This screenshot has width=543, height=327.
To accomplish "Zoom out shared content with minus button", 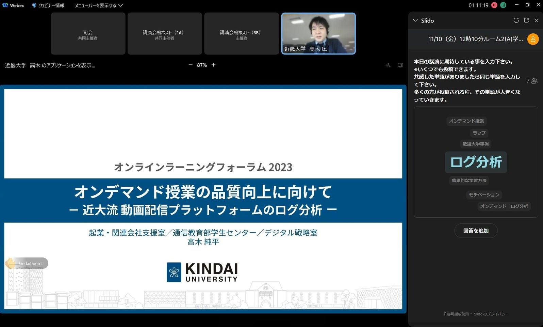I will pyautogui.click(x=191, y=65).
